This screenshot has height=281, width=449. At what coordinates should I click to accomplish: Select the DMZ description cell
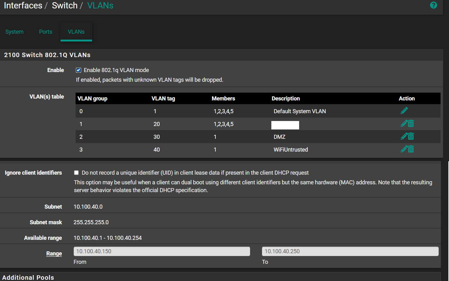tap(279, 137)
